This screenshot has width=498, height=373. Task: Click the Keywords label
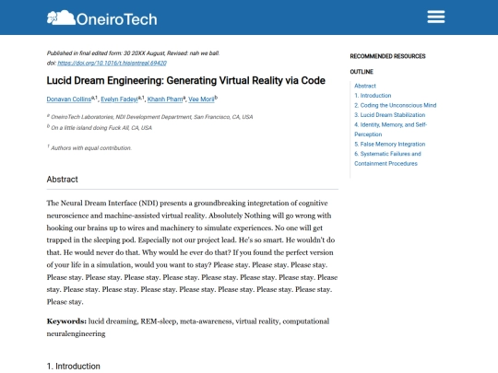(66, 321)
